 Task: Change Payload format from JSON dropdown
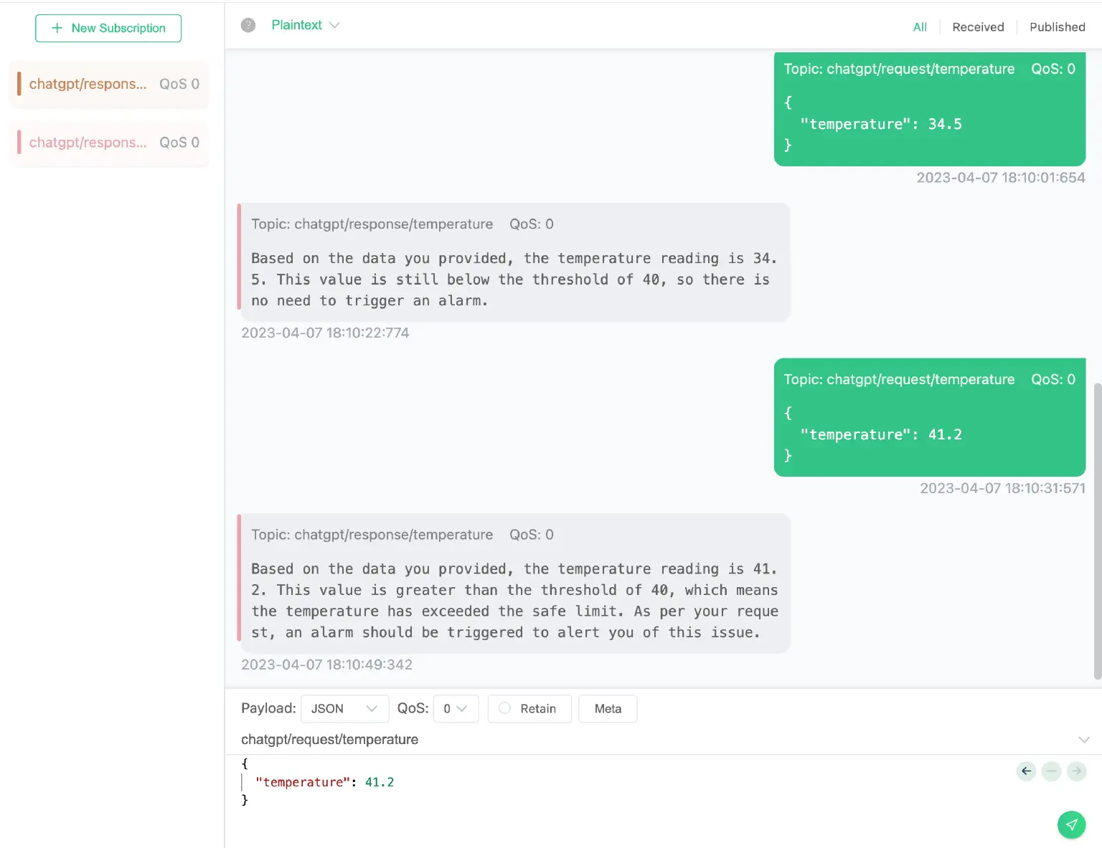tap(344, 708)
